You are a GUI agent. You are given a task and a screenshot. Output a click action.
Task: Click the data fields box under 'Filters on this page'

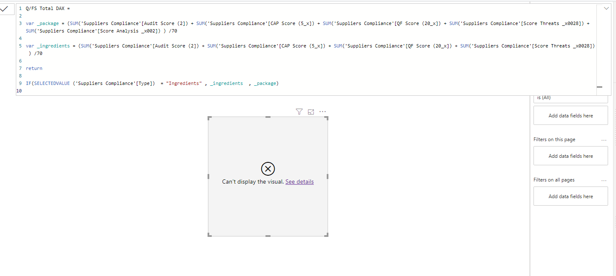[571, 156]
